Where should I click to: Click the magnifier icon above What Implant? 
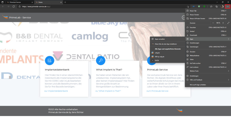point(101,60)
